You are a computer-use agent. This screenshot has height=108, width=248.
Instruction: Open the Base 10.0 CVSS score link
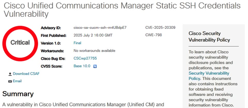point(82,66)
